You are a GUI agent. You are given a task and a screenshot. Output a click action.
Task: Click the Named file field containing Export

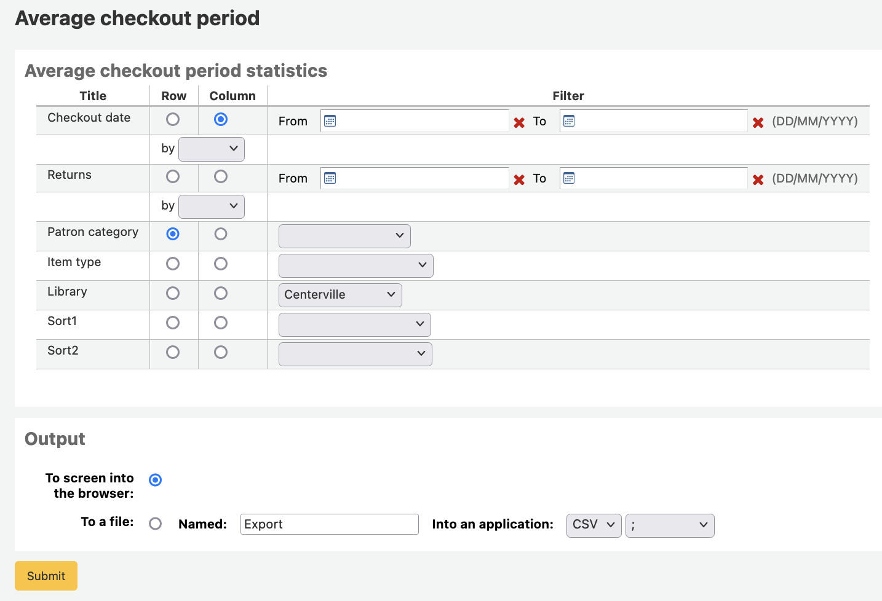pos(330,524)
